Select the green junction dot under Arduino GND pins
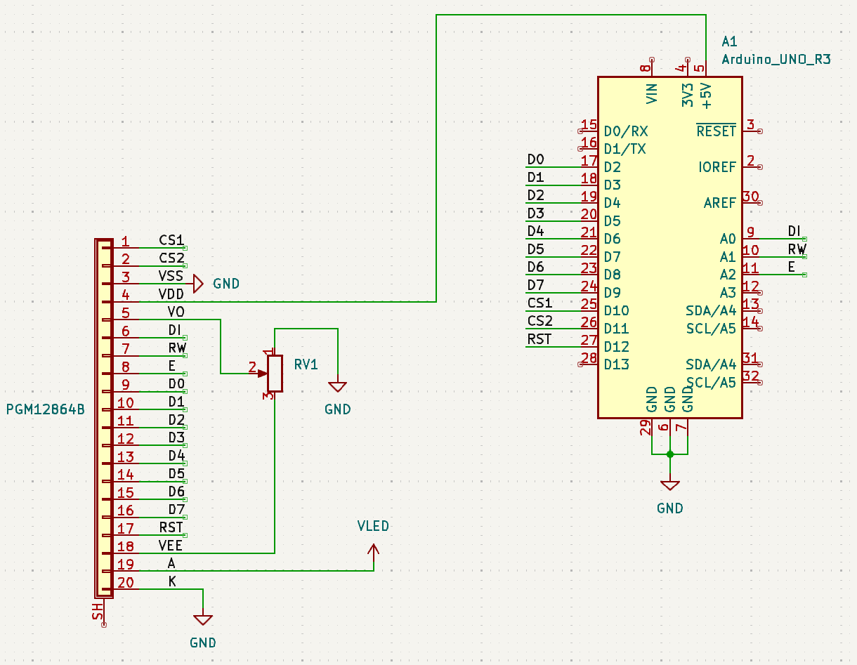857x665 pixels. point(669,454)
